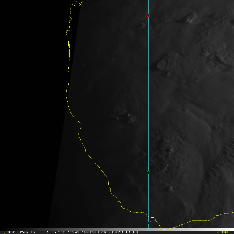234x234 pixels.
Task: Click intersection of 25 latitude and 95 meridian
Action: [148, 16]
